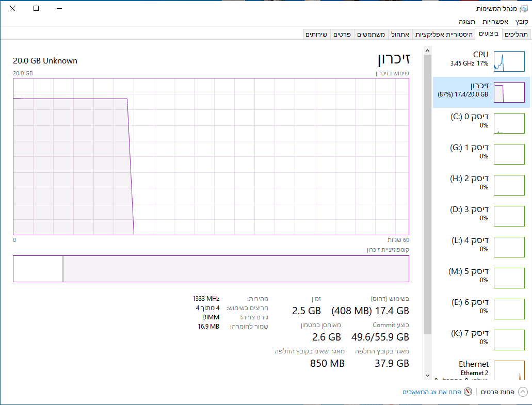
Task: Open the דיסק 2 (H:) graph
Action: point(509,185)
